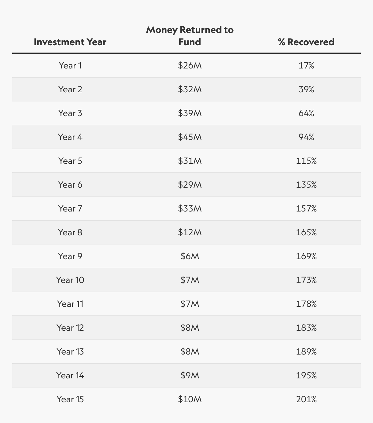Screen dimensions: 373x423
Task: Click the Year 15 row label
Action: (x=70, y=399)
